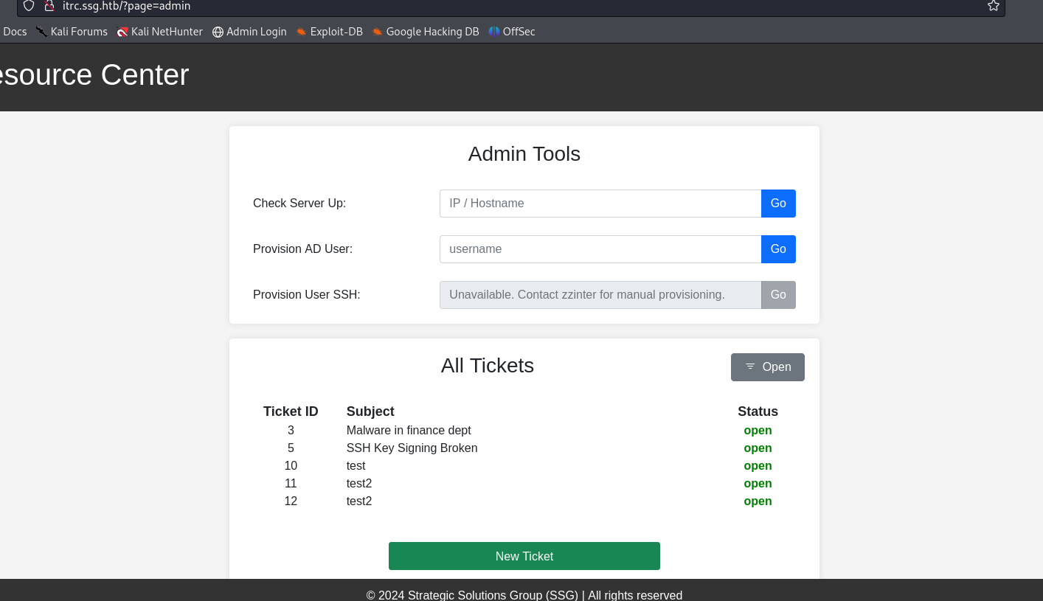Click Go next to Check Server Up
The height and width of the screenshot is (601, 1043).
click(778, 204)
